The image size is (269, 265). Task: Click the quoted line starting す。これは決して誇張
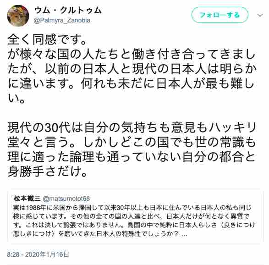click(x=134, y=225)
